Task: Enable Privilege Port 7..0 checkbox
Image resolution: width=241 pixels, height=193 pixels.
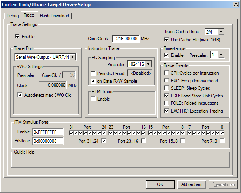Action: [x=222, y=141]
